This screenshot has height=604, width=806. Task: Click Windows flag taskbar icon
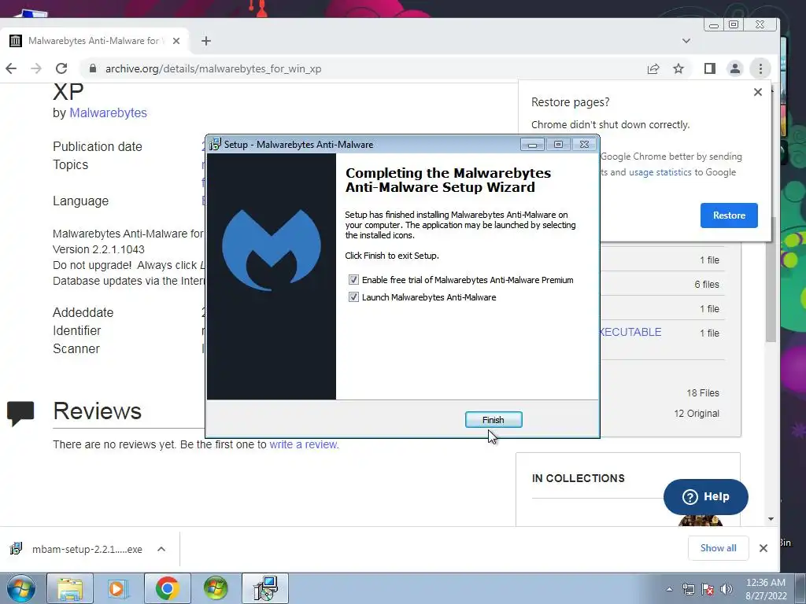216,588
